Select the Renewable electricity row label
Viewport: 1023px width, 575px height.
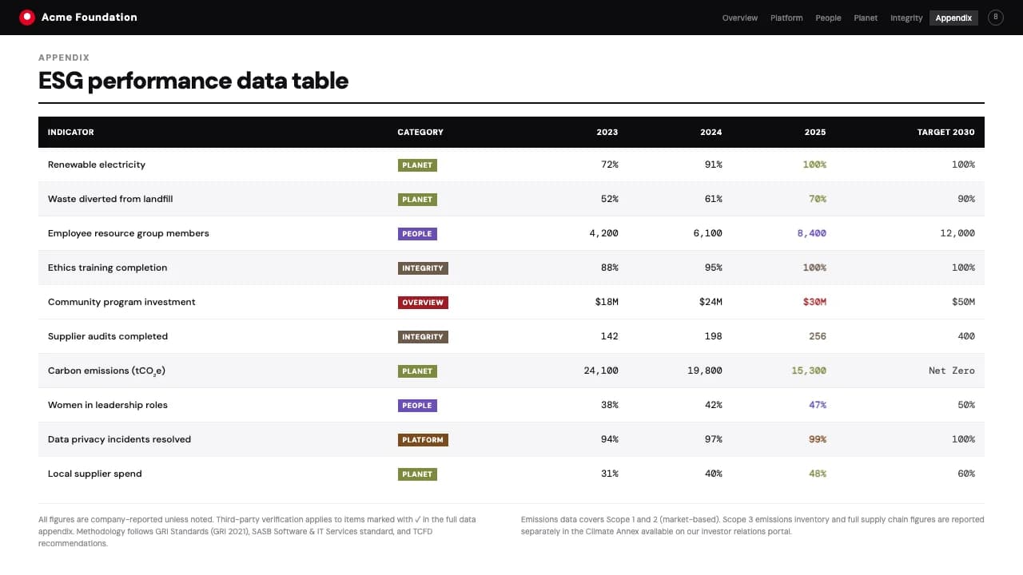[97, 165]
